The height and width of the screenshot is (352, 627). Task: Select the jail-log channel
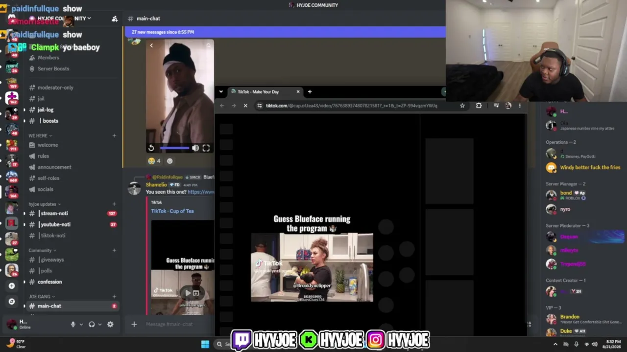point(46,110)
